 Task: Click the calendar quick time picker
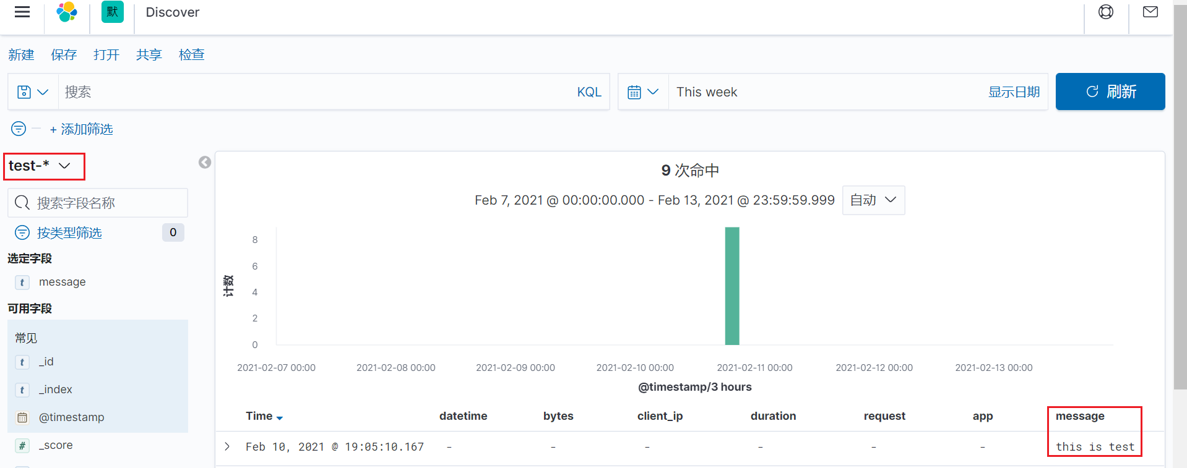[x=644, y=92]
